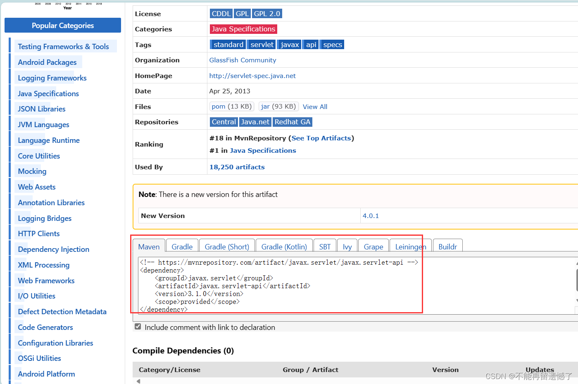Open OSGi Utilities category
This screenshot has width=578, height=384.
(40, 358)
